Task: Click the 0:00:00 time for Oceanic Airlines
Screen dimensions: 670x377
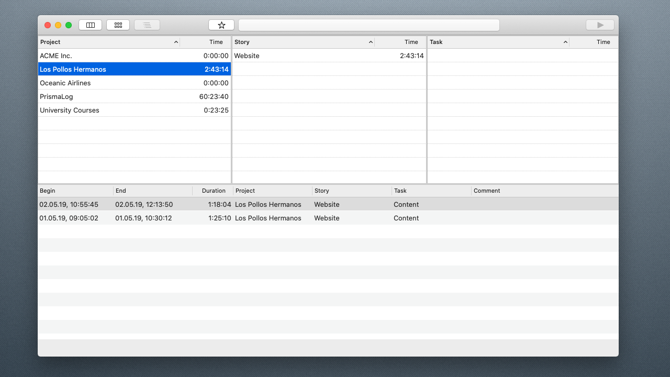Action: point(216,83)
